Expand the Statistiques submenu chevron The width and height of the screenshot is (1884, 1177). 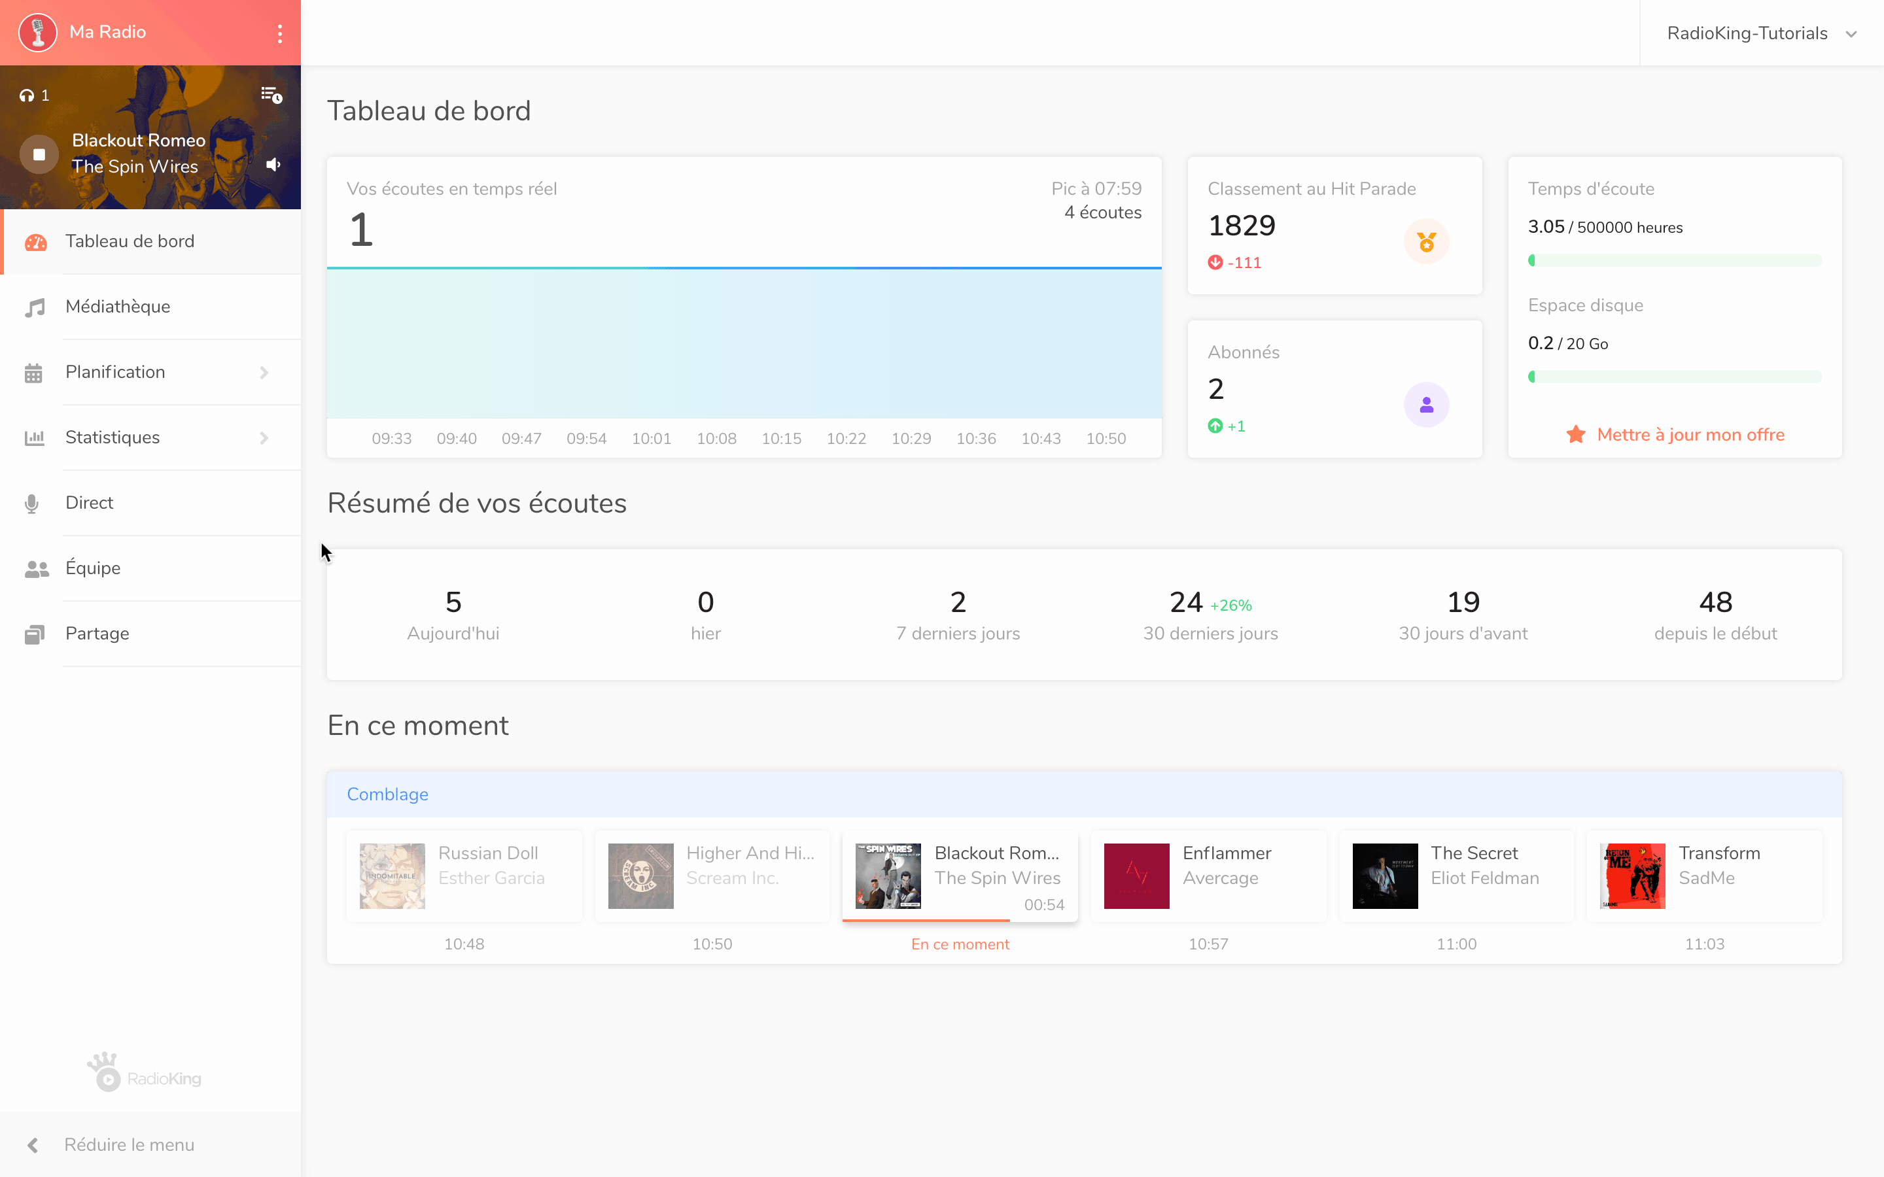(264, 437)
